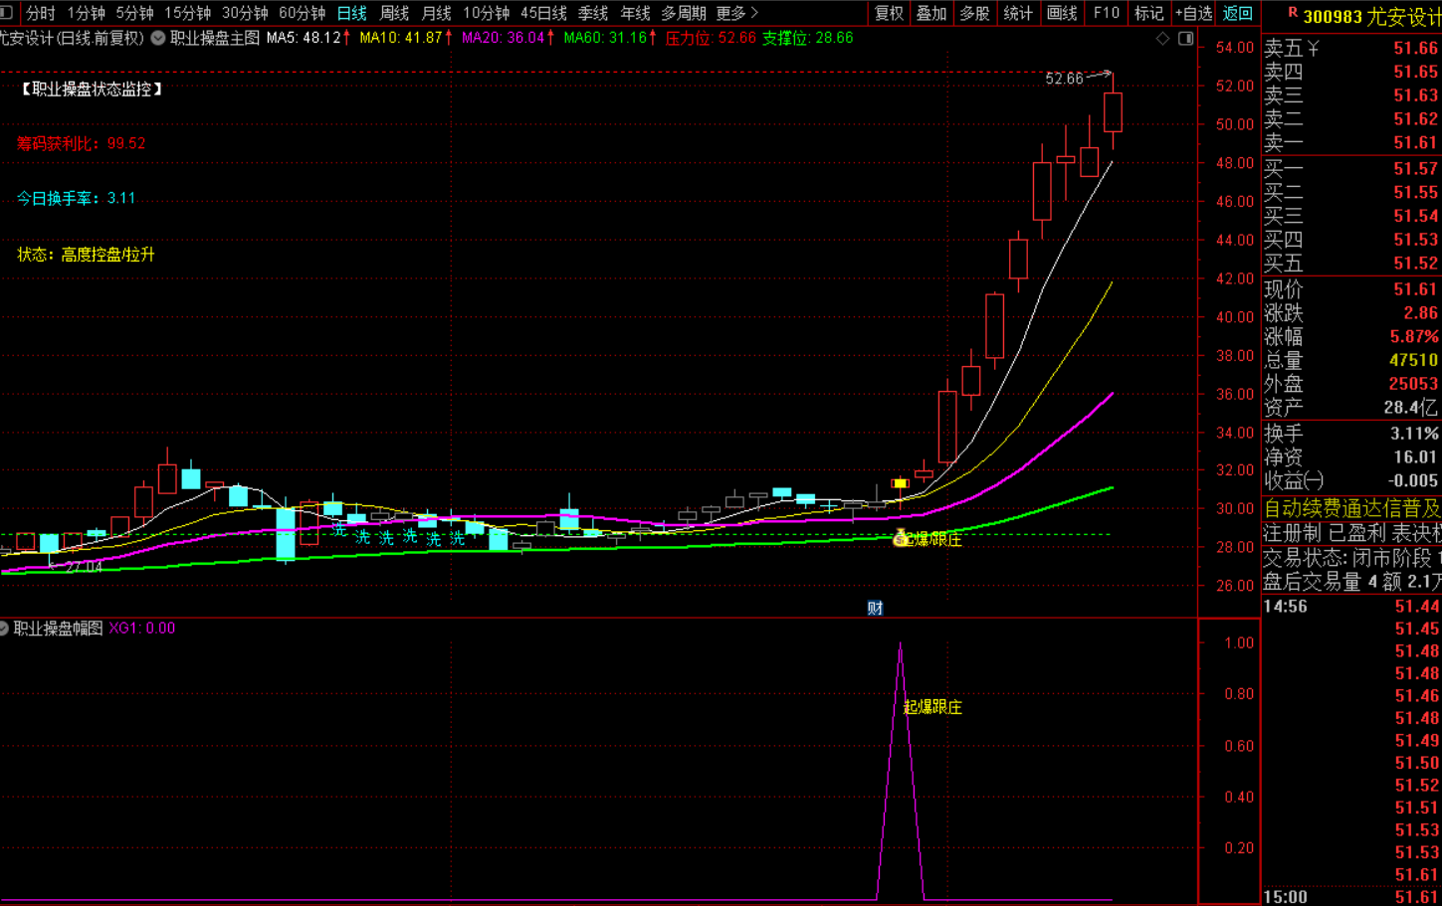Open F10 company info
The height and width of the screenshot is (906, 1442).
tap(1106, 13)
